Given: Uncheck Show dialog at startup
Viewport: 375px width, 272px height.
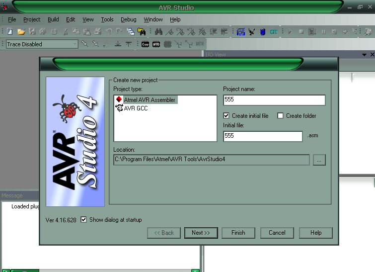Looking at the screenshot, I should [83, 220].
